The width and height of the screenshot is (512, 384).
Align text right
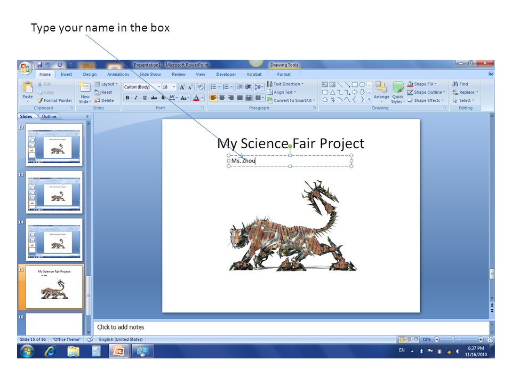[231, 98]
